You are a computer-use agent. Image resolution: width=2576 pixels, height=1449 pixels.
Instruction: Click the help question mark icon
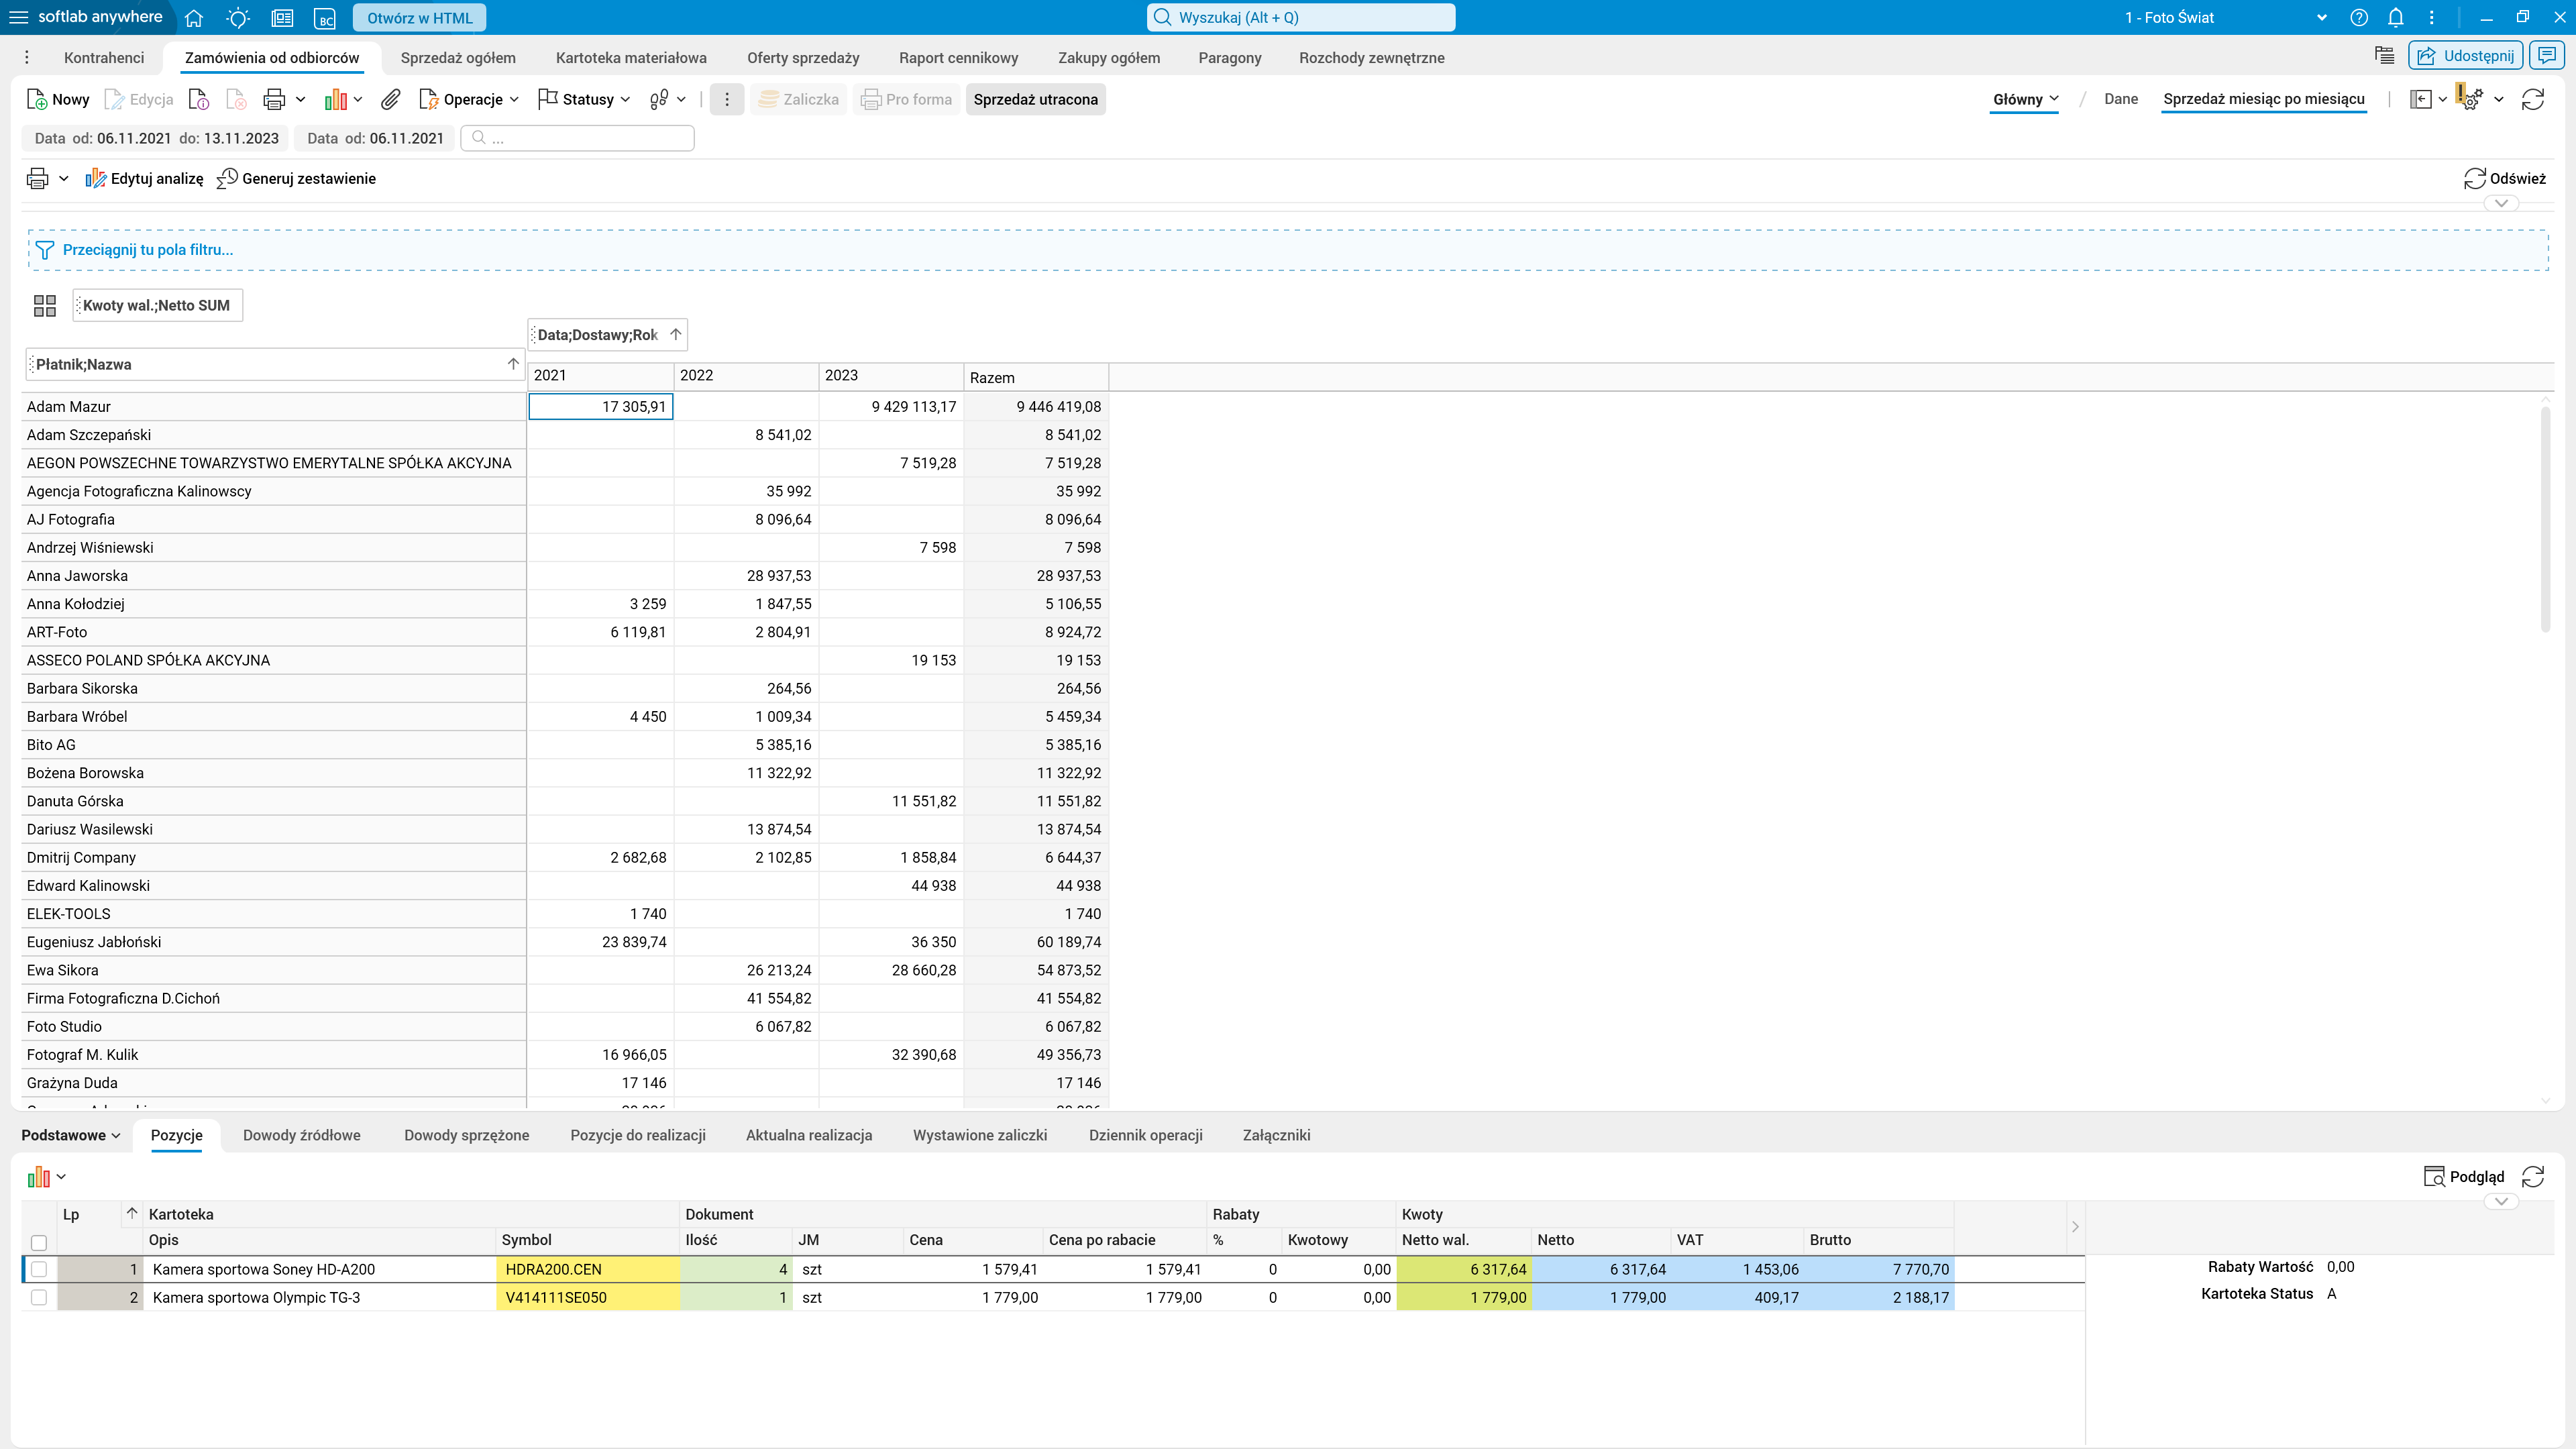tap(2358, 18)
